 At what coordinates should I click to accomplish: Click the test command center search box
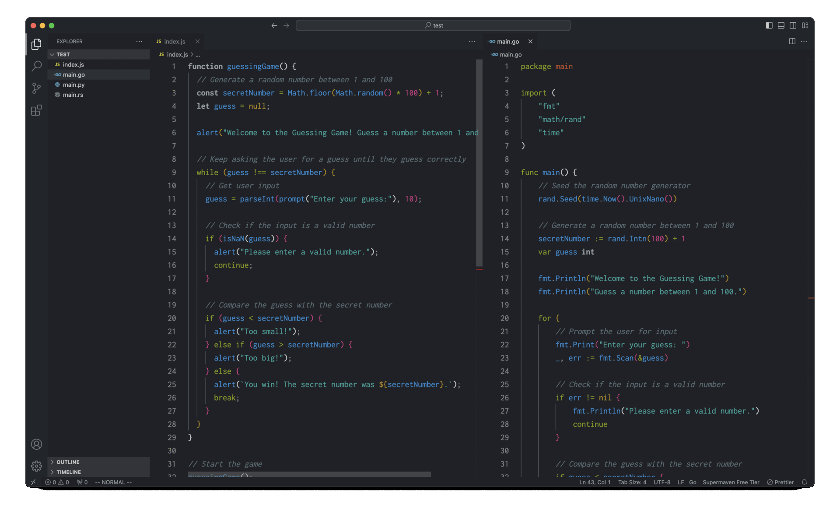(x=433, y=25)
